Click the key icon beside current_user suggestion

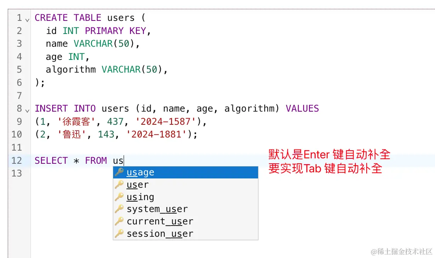tap(119, 221)
